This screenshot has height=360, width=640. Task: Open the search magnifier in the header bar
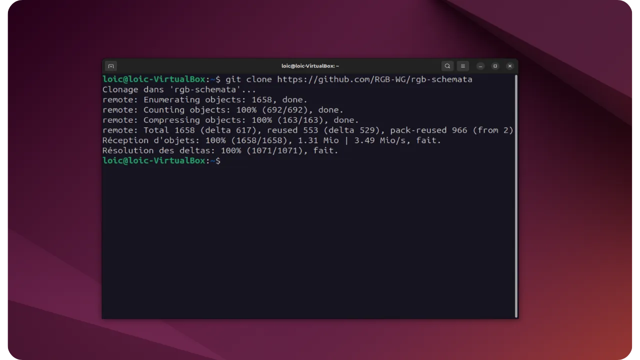447,65
